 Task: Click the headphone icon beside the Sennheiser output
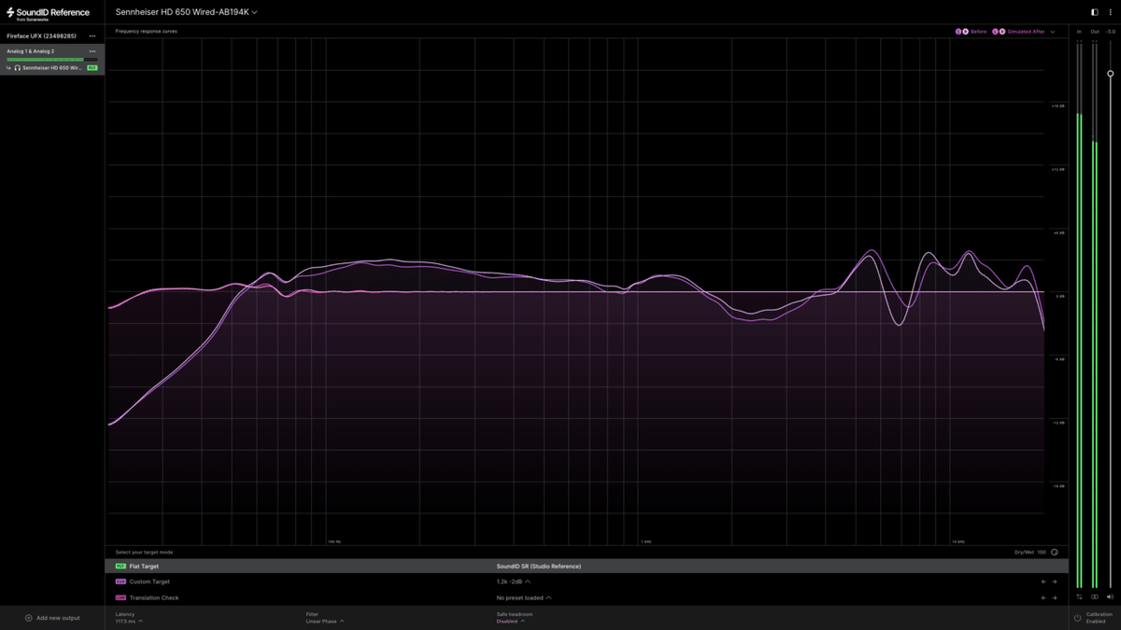click(18, 68)
